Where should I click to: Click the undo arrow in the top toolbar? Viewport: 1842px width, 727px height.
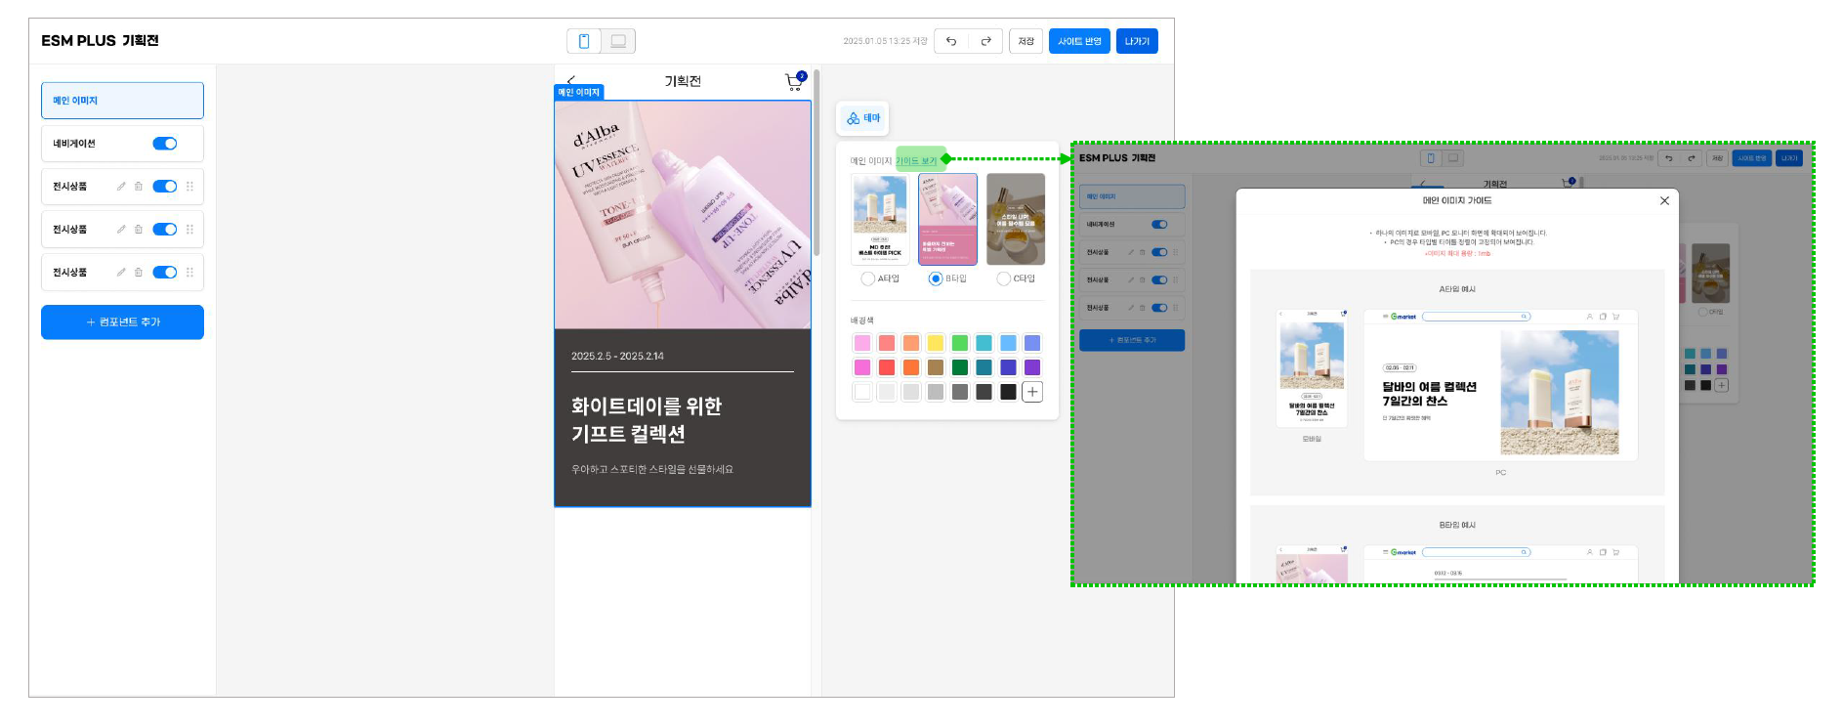951,41
